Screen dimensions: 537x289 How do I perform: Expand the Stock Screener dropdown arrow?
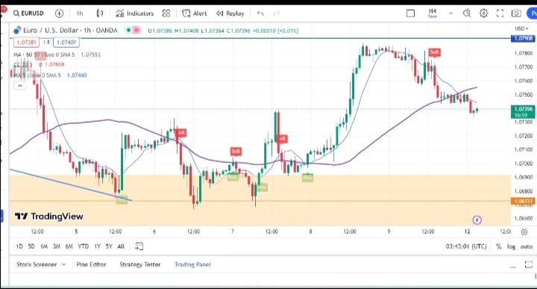pos(63,264)
